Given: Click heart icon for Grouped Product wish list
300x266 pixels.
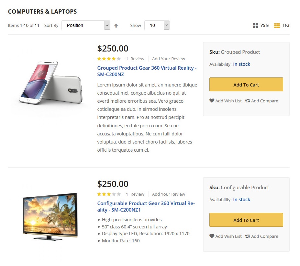Looking at the screenshot, I should pyautogui.click(x=212, y=101).
